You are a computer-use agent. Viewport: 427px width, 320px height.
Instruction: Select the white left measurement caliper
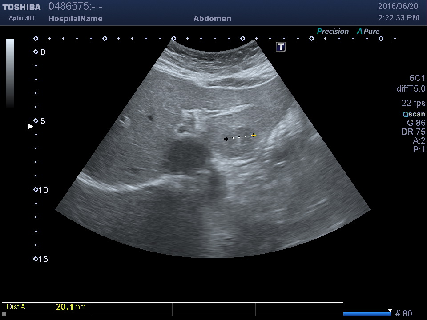click(226, 139)
